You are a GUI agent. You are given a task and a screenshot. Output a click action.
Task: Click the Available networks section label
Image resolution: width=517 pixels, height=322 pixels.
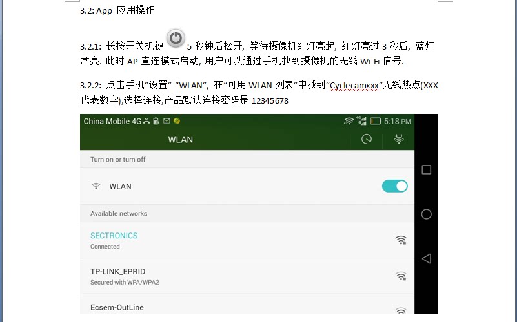[x=119, y=213]
